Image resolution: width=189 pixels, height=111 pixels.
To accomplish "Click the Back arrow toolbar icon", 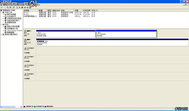I will [x=1, y=7].
